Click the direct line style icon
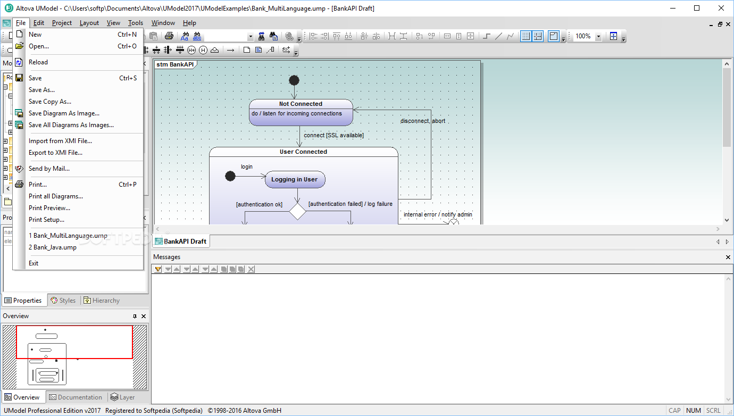 (498, 36)
